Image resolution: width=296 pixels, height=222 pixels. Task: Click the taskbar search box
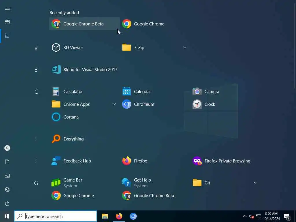tap(55, 216)
